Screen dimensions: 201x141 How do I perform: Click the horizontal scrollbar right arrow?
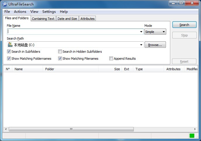pyautogui.click(x=195, y=129)
